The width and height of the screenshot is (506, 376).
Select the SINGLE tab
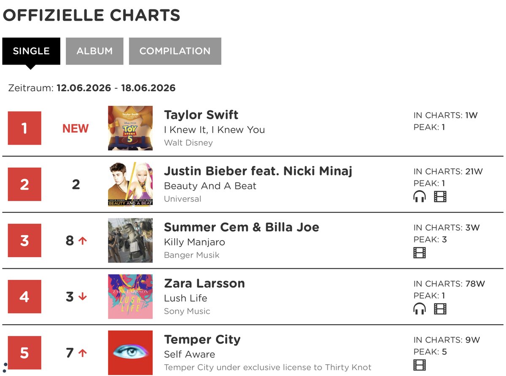tap(31, 51)
